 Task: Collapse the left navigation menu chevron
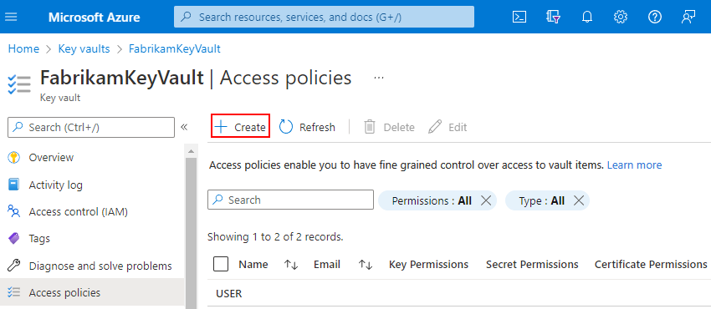(x=184, y=127)
